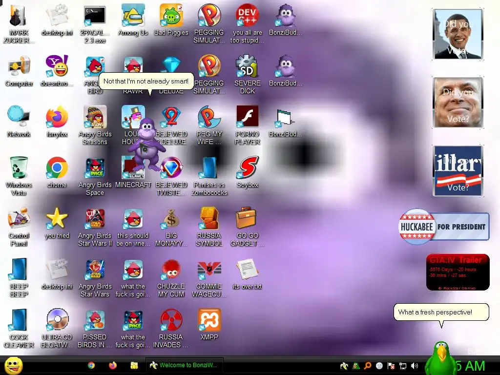Screen dimensions: 500x375
Task: Click the taskbar clock showing AM
Action: pos(470,366)
